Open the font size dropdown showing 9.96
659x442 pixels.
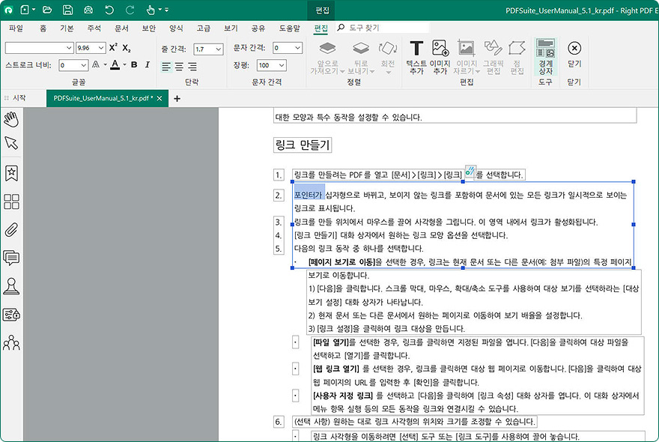click(x=91, y=48)
